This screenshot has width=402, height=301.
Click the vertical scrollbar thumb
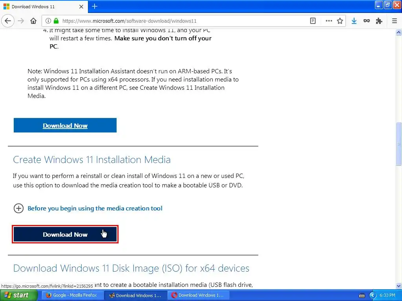[399, 144]
